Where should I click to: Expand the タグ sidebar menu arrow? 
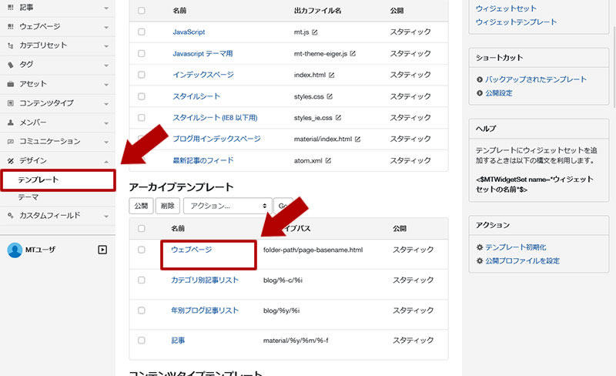point(106,65)
